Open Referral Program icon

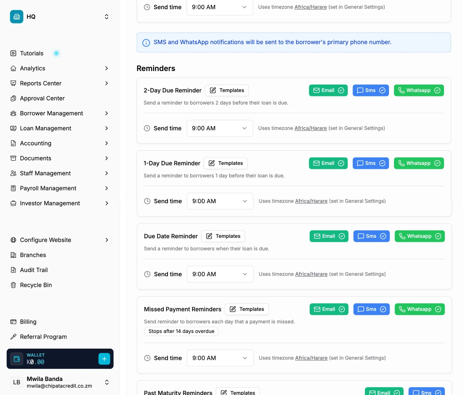click(13, 337)
